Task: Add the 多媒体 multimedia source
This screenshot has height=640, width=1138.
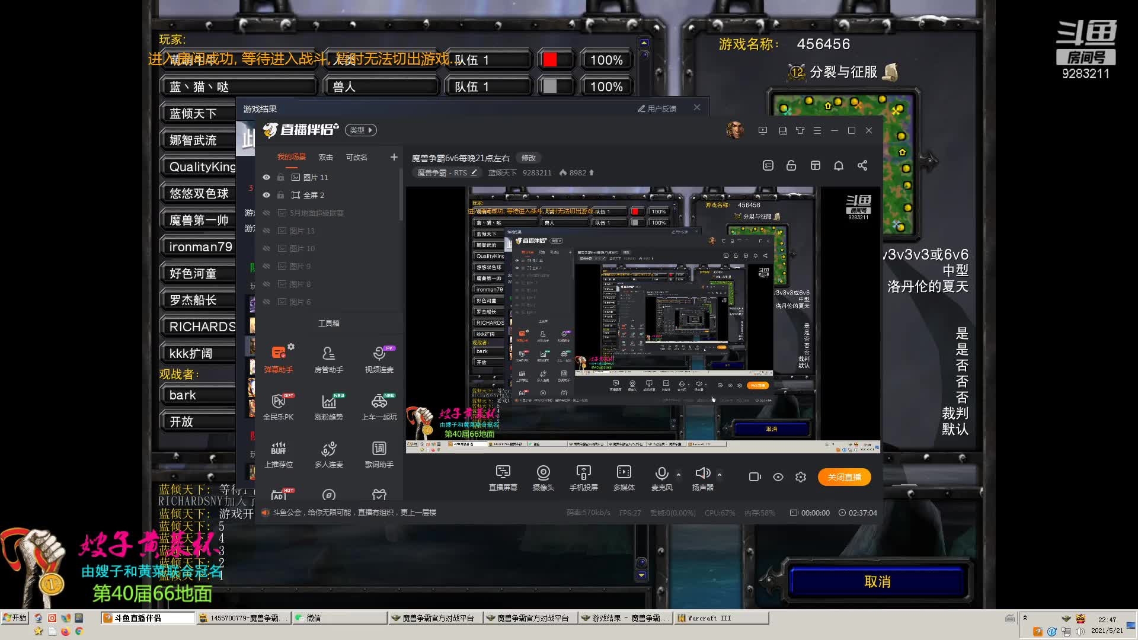Action: [624, 478]
